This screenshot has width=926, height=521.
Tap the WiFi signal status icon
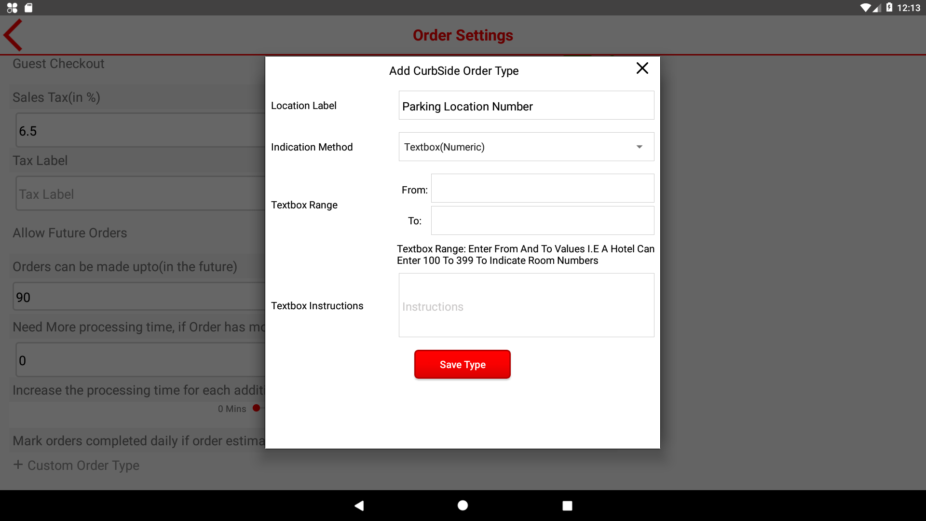(x=866, y=8)
